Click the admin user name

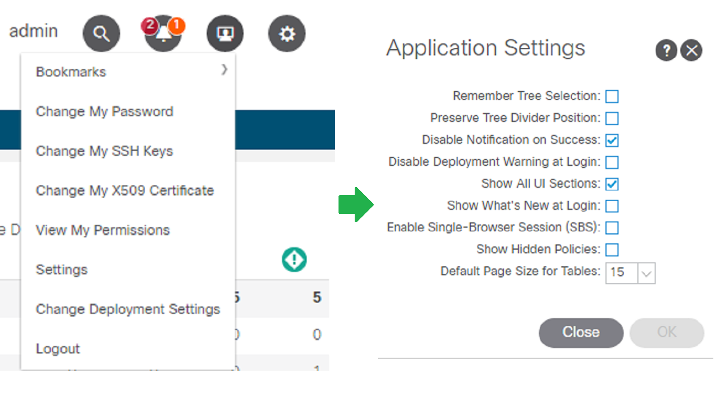[x=34, y=31]
